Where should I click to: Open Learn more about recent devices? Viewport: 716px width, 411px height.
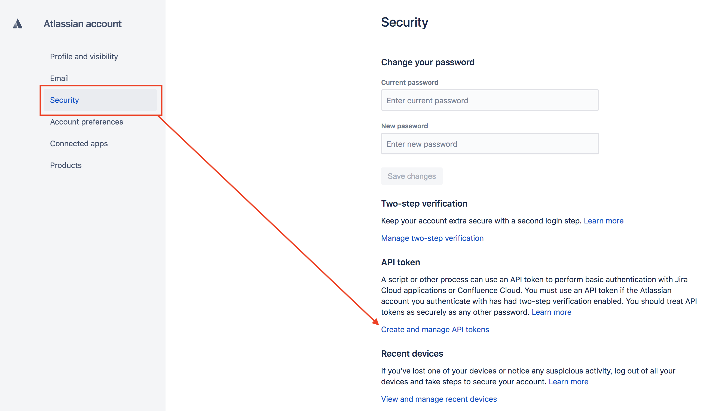pos(568,382)
